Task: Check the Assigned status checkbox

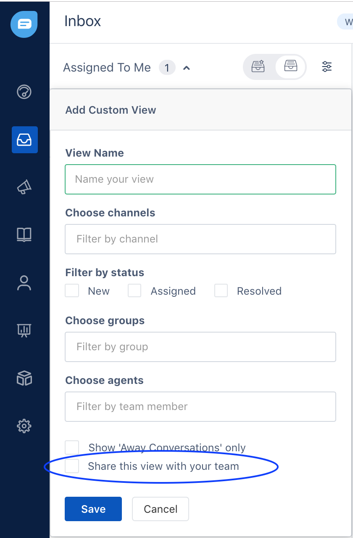Action: coord(134,290)
